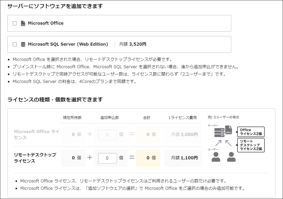Enable the Microsoft Office checkbox
Viewport: 283px width, 199px height.
click(x=14, y=23)
